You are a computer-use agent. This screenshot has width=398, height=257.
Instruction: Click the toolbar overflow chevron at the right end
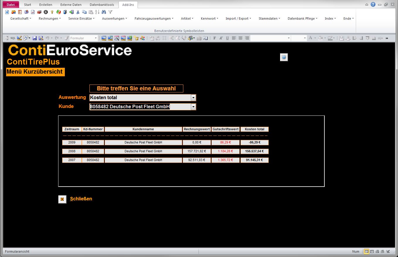pos(387,38)
